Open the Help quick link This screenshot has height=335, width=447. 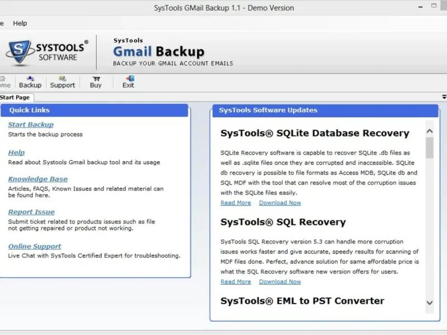[x=16, y=152]
